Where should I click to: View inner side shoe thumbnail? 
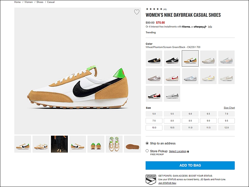click(x=78, y=144)
